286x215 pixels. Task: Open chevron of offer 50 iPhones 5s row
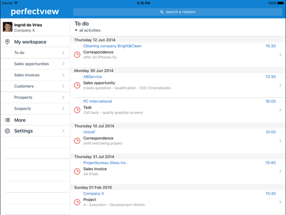click(280, 55)
